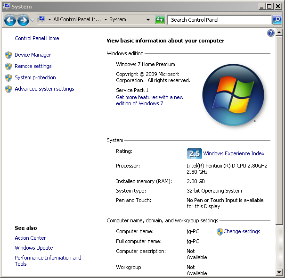Click the Forward navigation arrow button
This screenshot has width=285, height=278.
coord(23,20)
